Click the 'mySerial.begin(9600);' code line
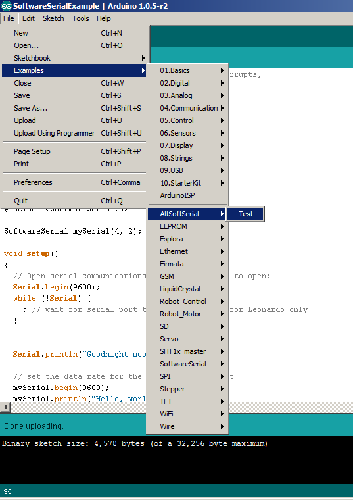The image size is (353, 500). [x=61, y=387]
